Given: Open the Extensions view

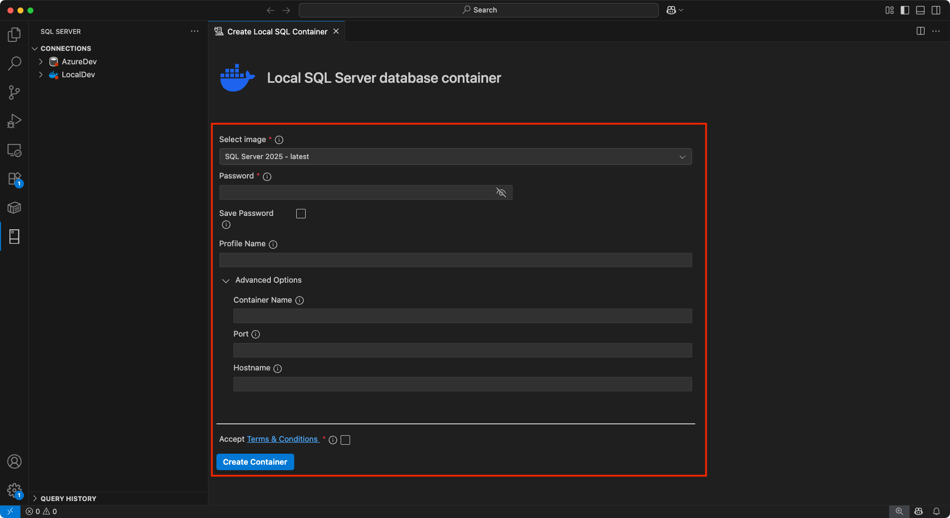Looking at the screenshot, I should coord(14,179).
